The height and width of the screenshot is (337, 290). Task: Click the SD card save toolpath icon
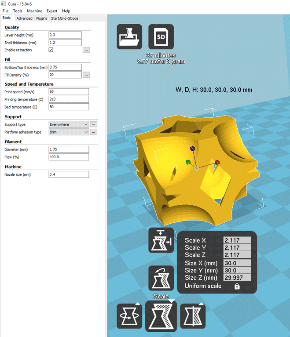[x=161, y=36]
